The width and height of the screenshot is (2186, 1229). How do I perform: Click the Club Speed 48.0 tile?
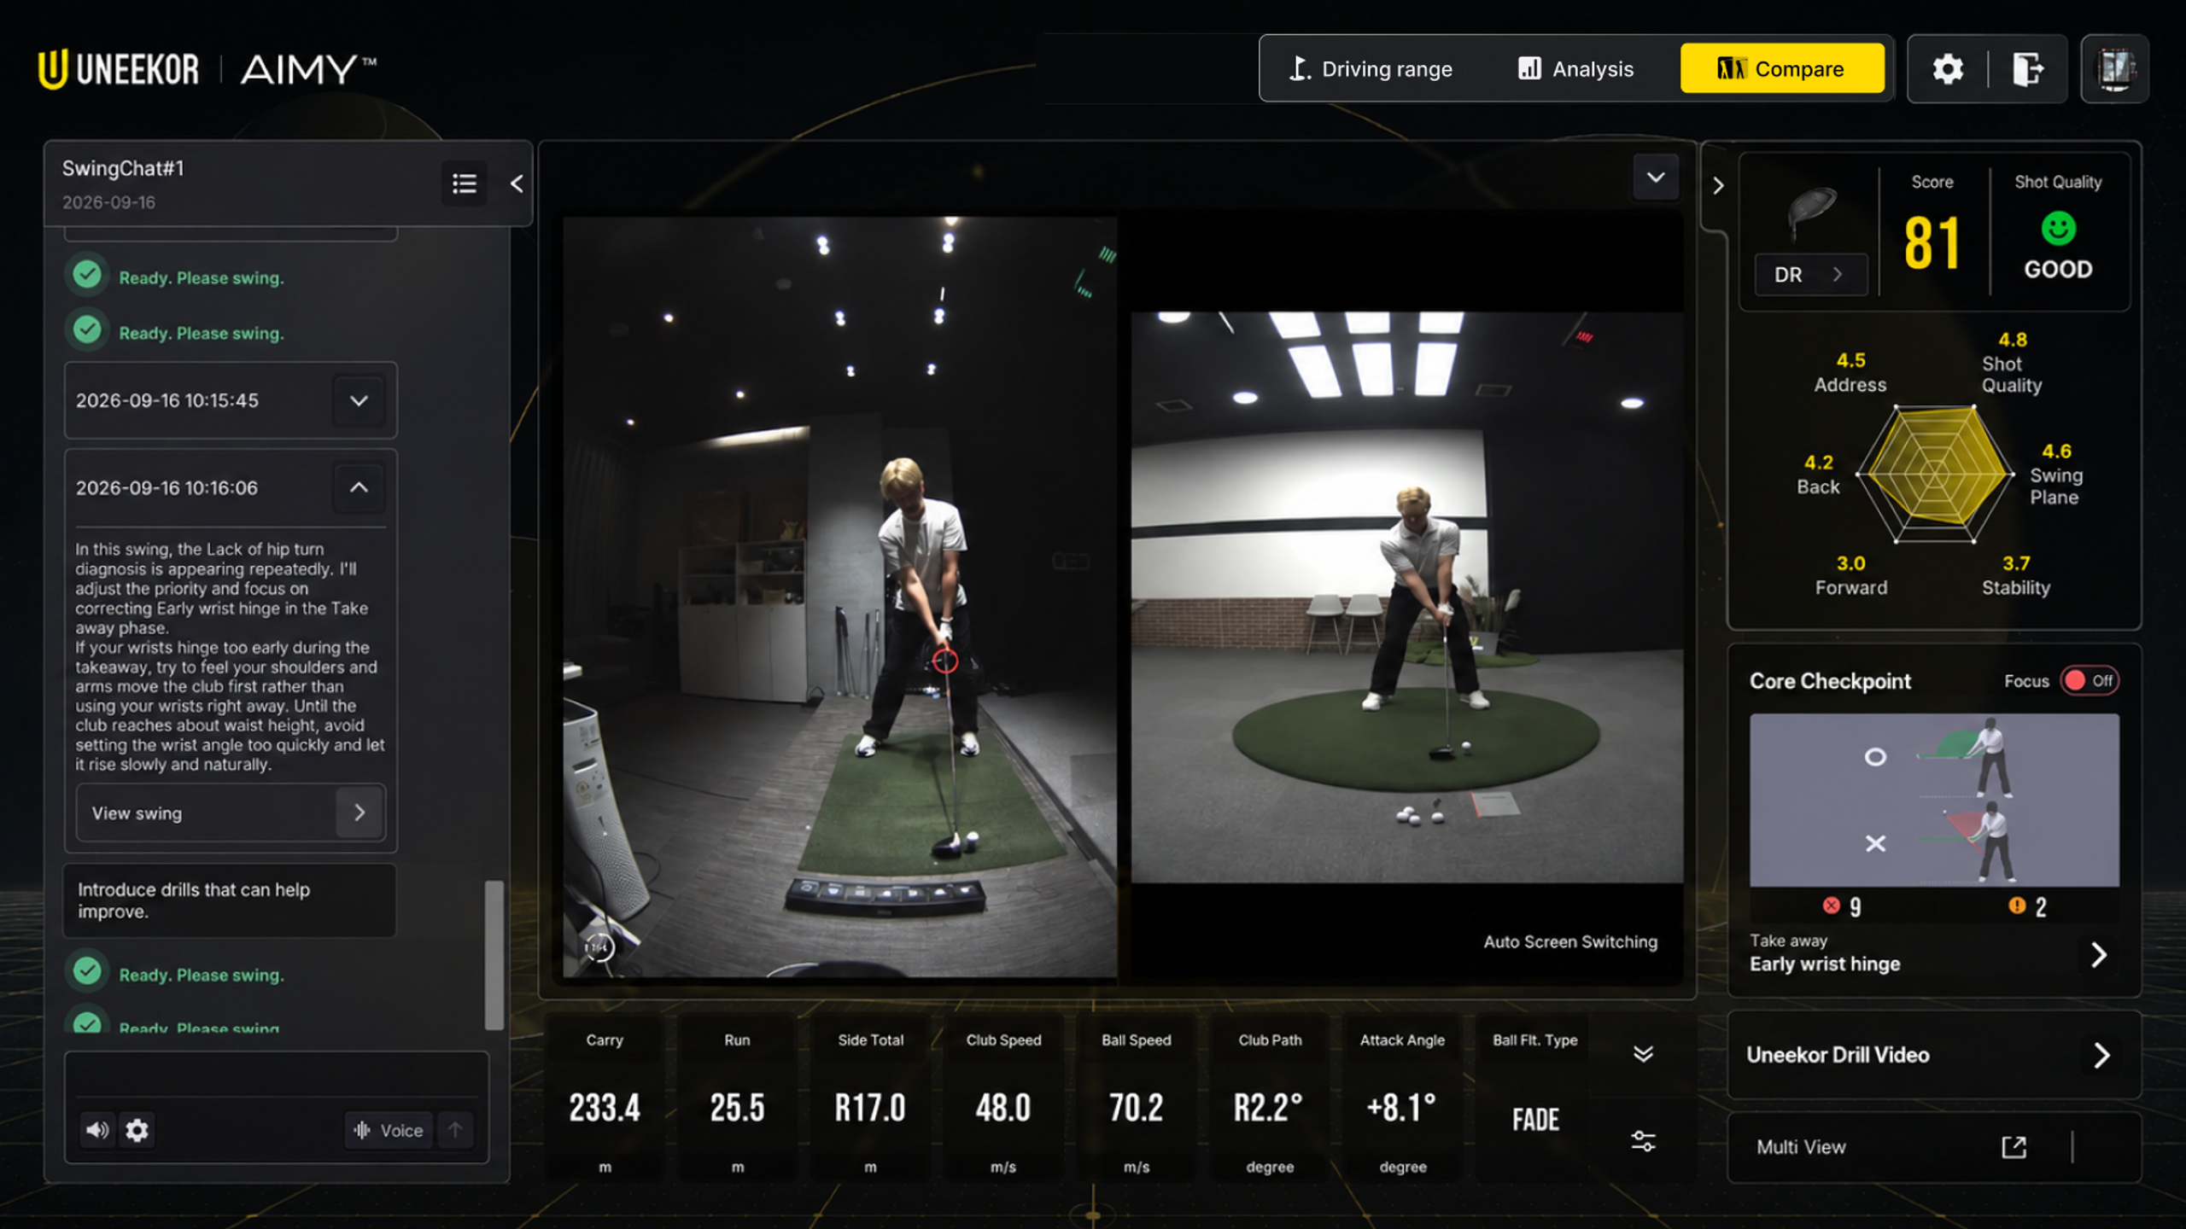[1003, 1099]
